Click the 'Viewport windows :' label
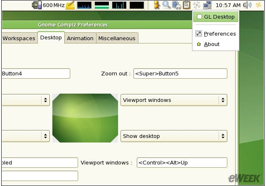The image size is (266, 186). coord(106,163)
